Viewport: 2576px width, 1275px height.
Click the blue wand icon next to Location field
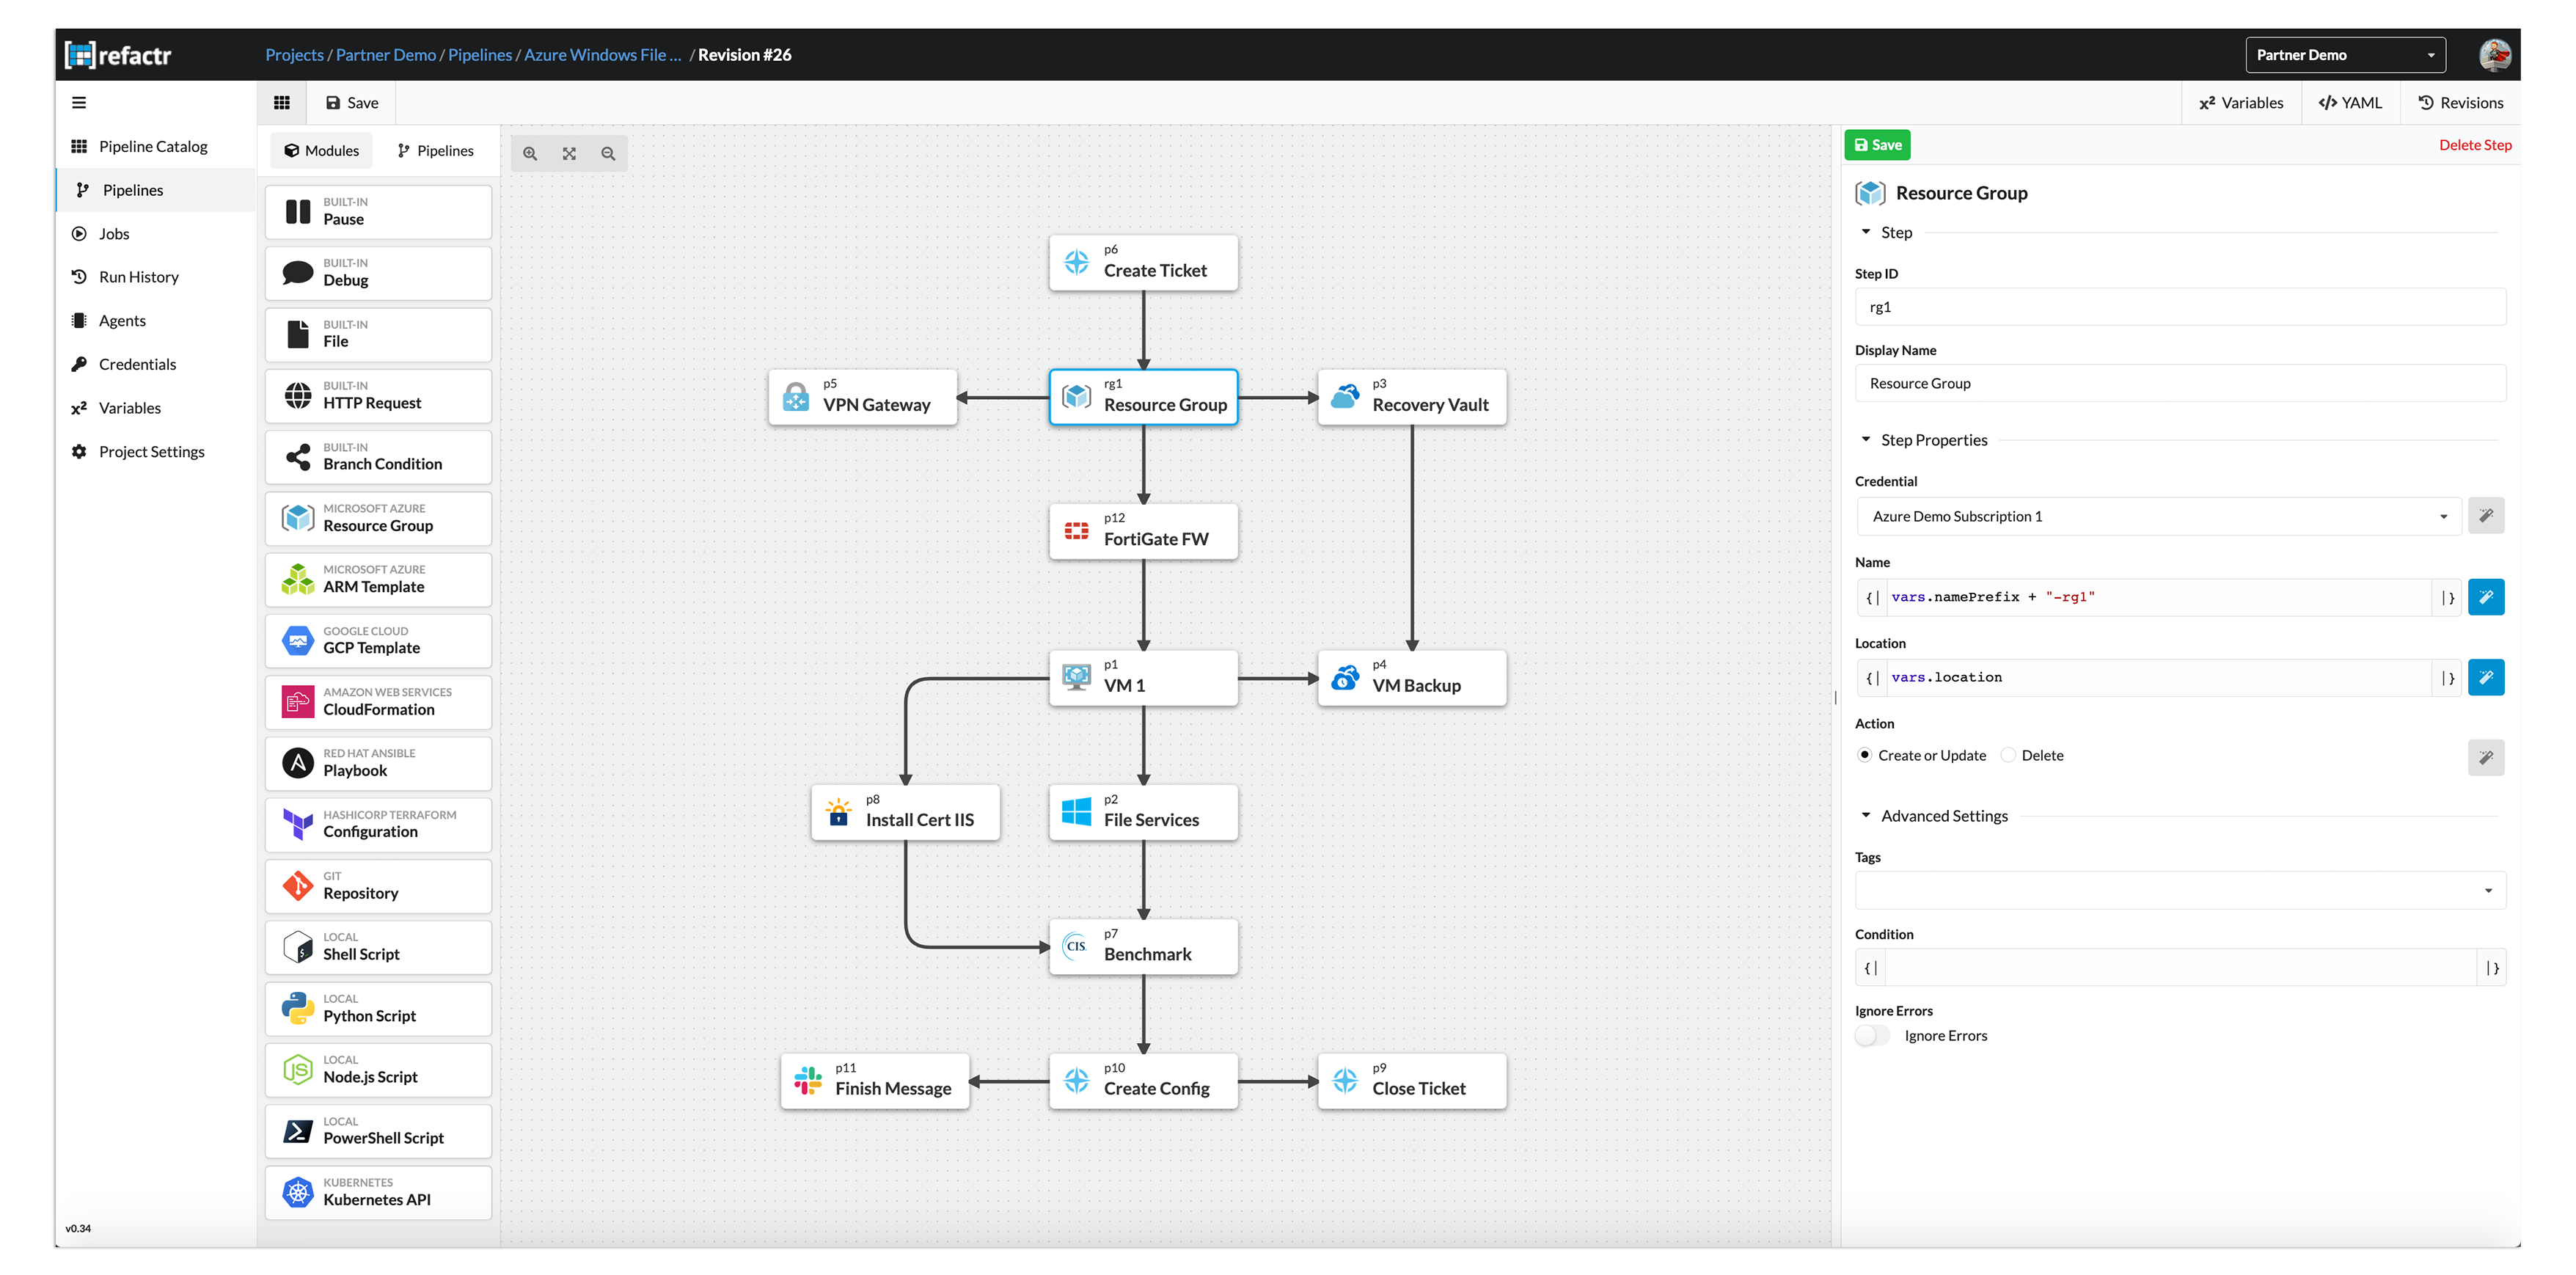pyautogui.click(x=2485, y=677)
